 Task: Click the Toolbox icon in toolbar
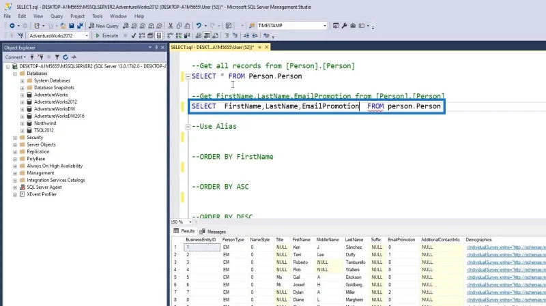[x=353, y=26]
